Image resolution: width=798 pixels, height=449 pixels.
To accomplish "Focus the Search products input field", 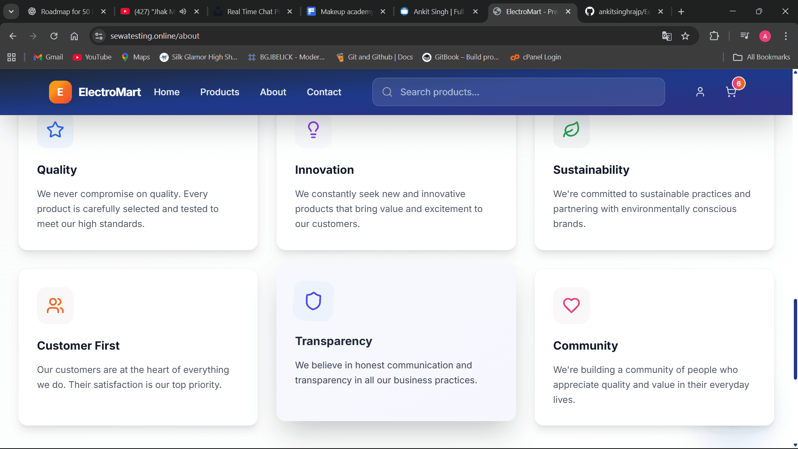I will (524, 92).
